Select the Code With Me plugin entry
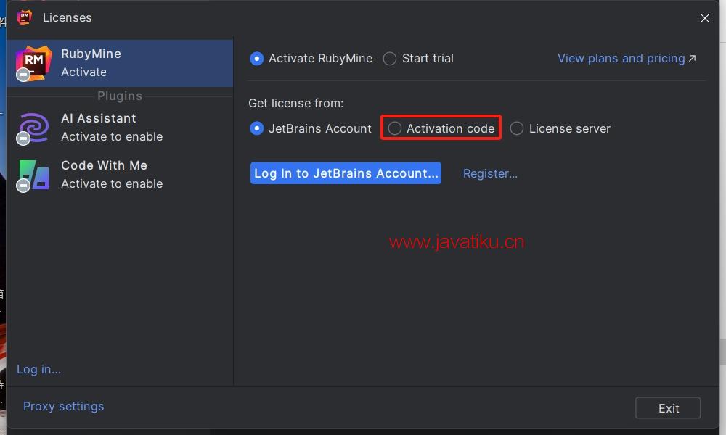Viewport: 726px width, 435px height. (120, 175)
